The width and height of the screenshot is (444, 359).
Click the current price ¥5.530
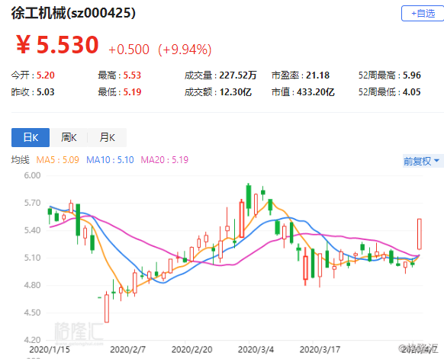pyautogui.click(x=57, y=45)
